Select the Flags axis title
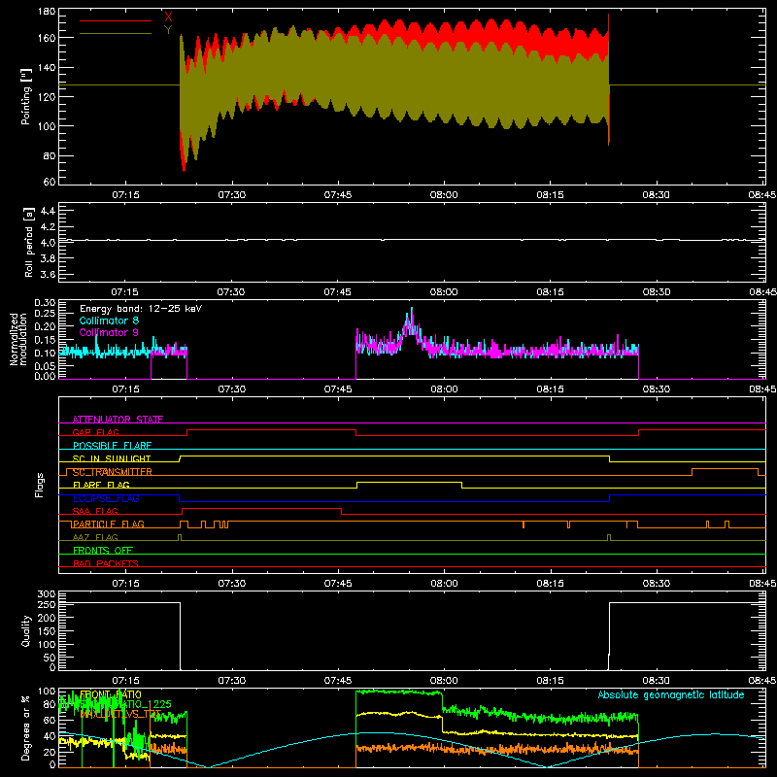This screenshot has width=777, height=777. click(39, 485)
